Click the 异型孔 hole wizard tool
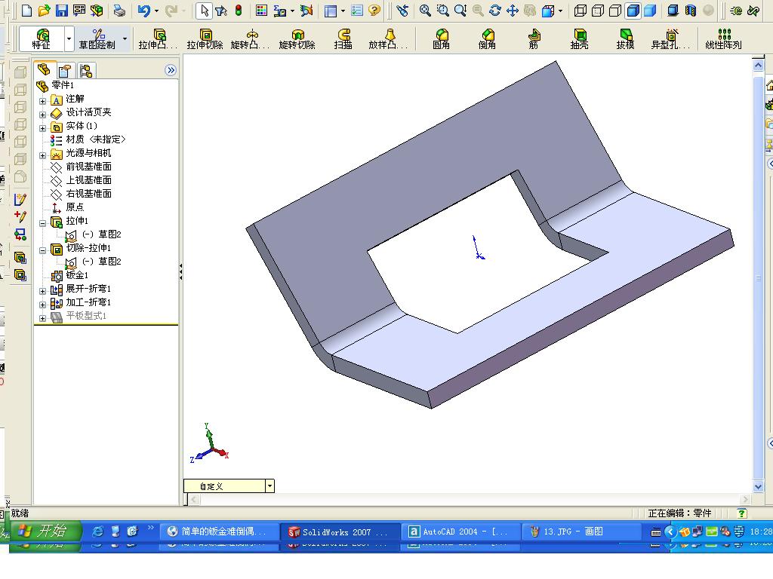 point(670,39)
